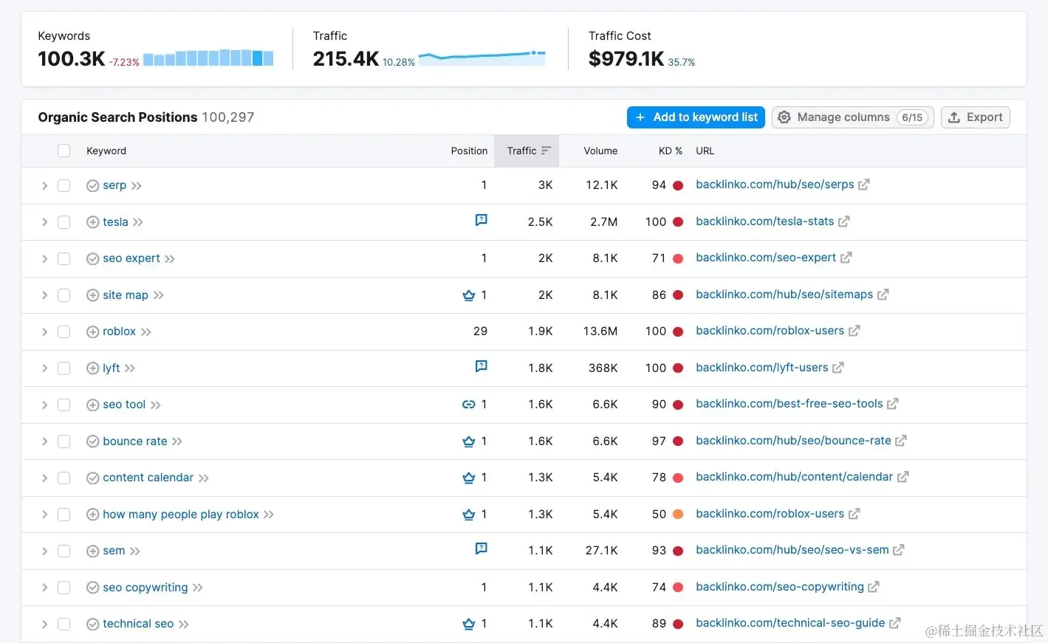The height and width of the screenshot is (643, 1048).
Task: Expand the tesla row details
Action: click(44, 222)
